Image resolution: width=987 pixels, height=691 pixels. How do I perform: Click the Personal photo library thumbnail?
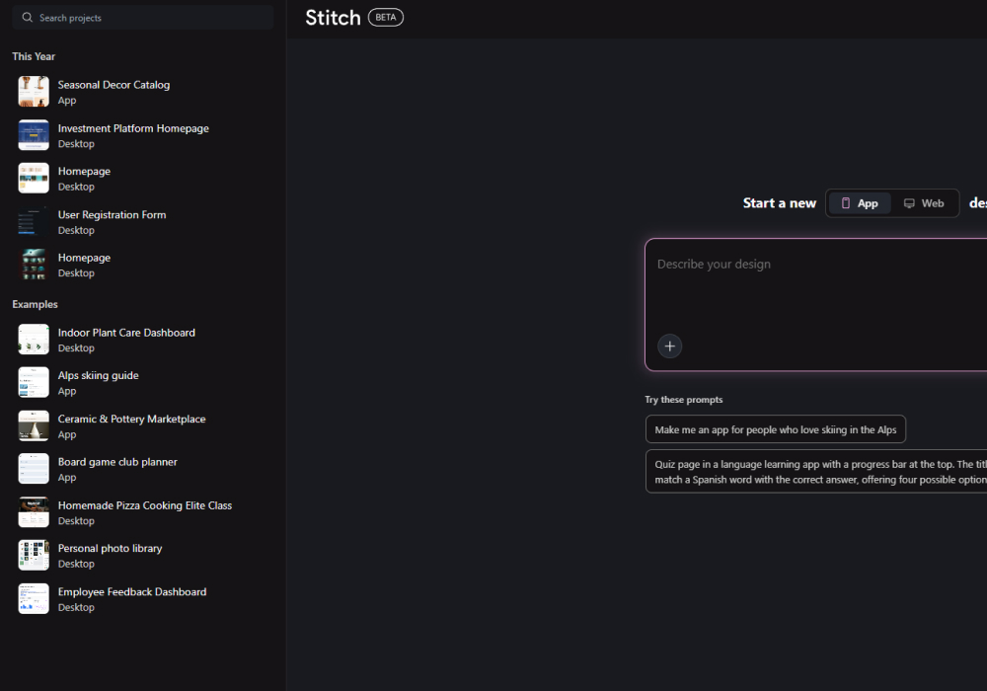[34, 556]
